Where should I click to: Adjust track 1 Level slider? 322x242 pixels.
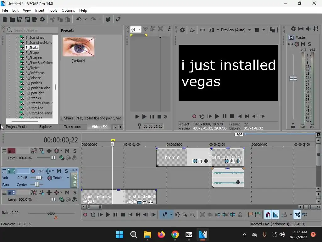click(x=53, y=158)
